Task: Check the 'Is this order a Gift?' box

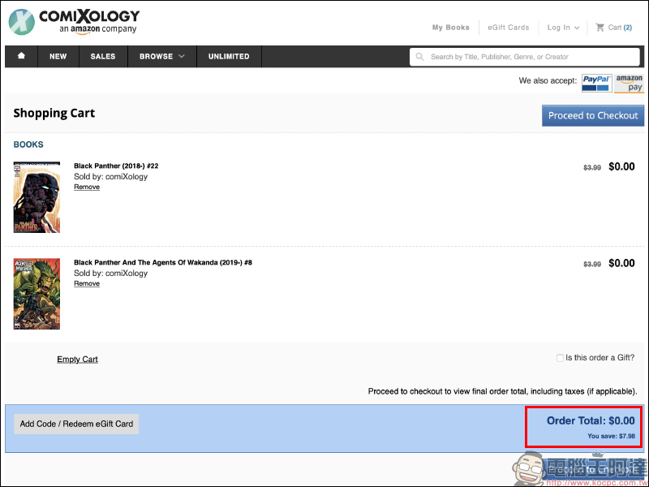Action: (560, 358)
